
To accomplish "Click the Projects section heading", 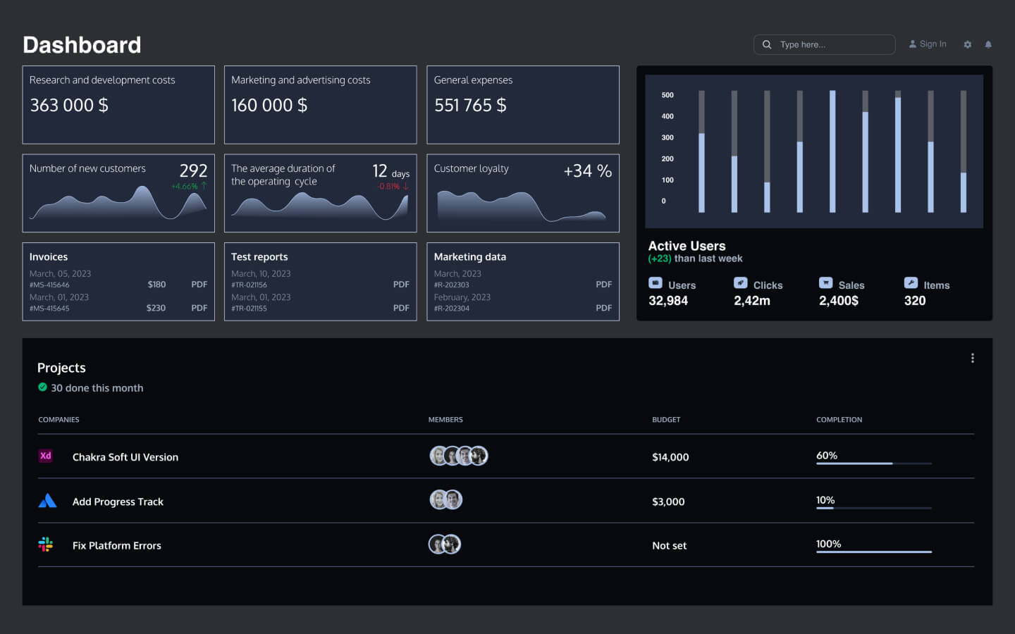I will coord(61,368).
